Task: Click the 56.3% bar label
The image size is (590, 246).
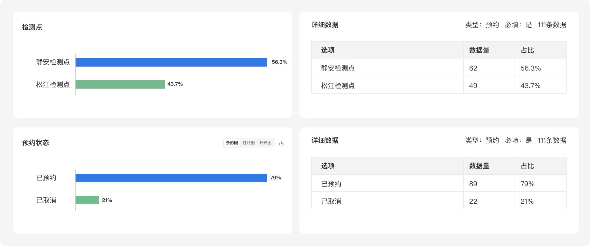Action: [279, 62]
